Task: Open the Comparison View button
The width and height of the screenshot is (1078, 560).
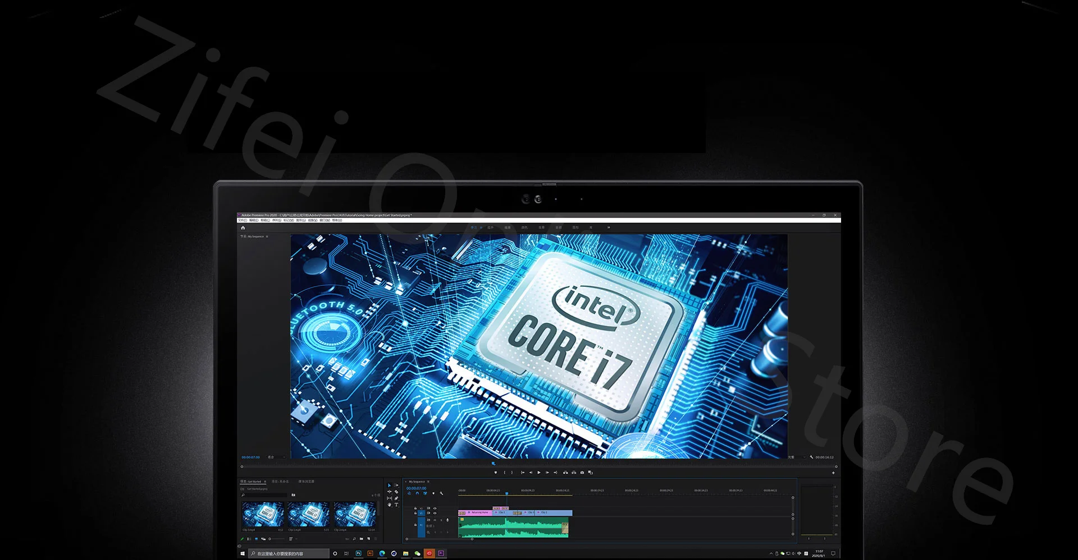Action: 590,473
